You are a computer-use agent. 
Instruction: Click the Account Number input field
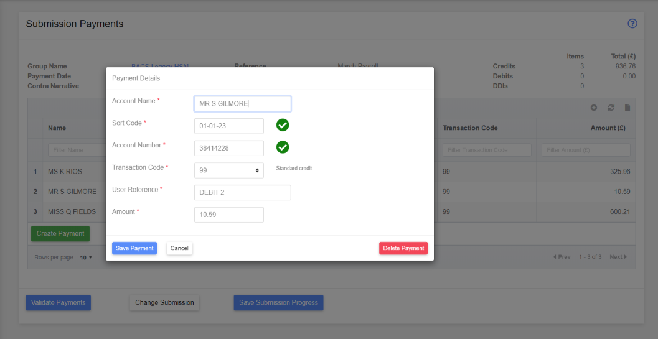pyautogui.click(x=229, y=148)
